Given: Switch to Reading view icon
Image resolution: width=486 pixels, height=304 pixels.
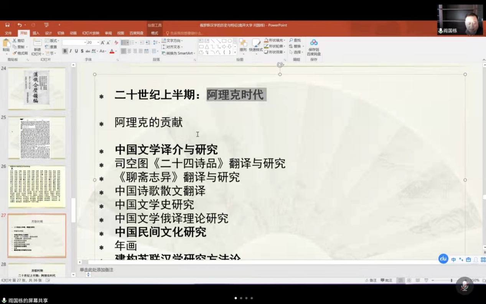Looking at the screenshot, I should [x=418, y=281].
